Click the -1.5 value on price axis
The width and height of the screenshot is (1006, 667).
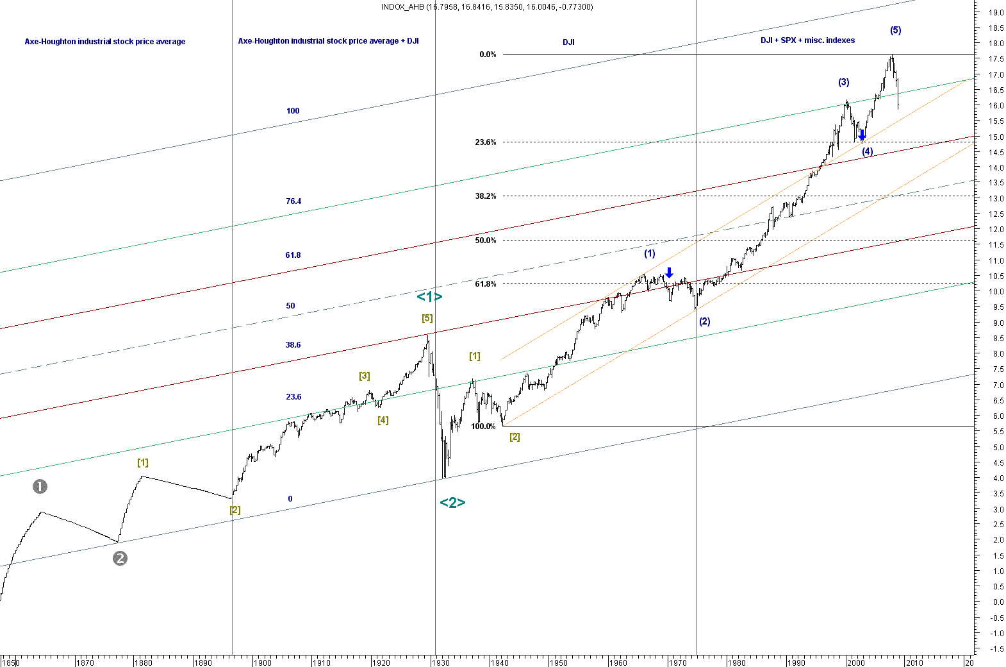(x=996, y=649)
